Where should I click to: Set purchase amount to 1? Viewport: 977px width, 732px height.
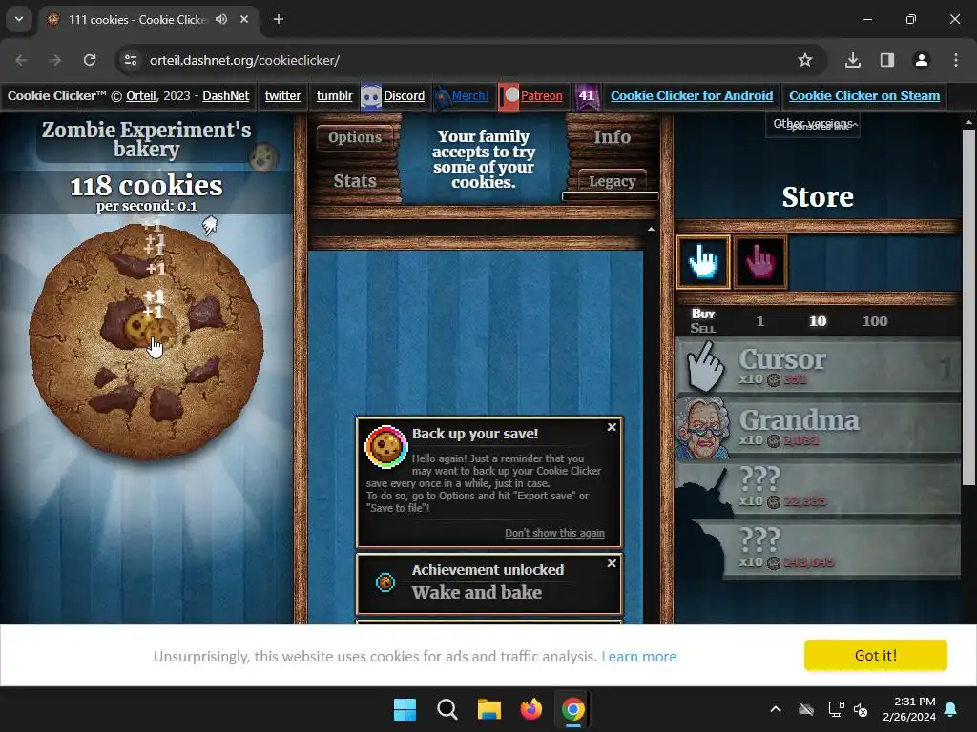point(760,321)
